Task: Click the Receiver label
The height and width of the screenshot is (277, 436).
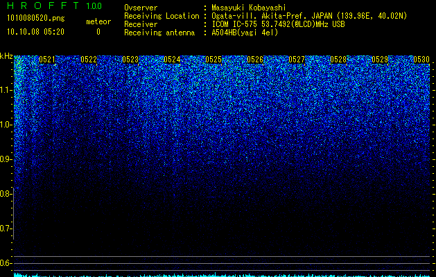Action: pyautogui.click(x=141, y=24)
